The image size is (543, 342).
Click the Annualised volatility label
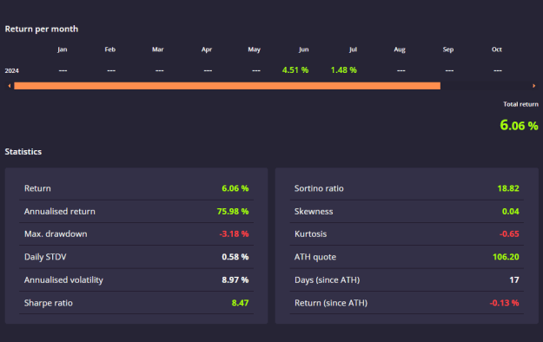pos(63,280)
